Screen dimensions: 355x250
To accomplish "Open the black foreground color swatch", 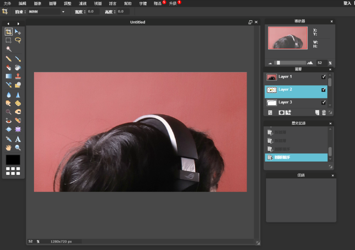I will pos(13,160).
